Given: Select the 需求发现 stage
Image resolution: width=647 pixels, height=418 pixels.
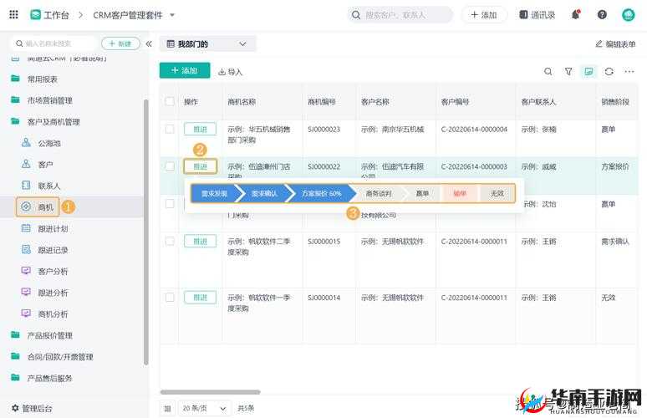Looking at the screenshot, I should 215,193.
